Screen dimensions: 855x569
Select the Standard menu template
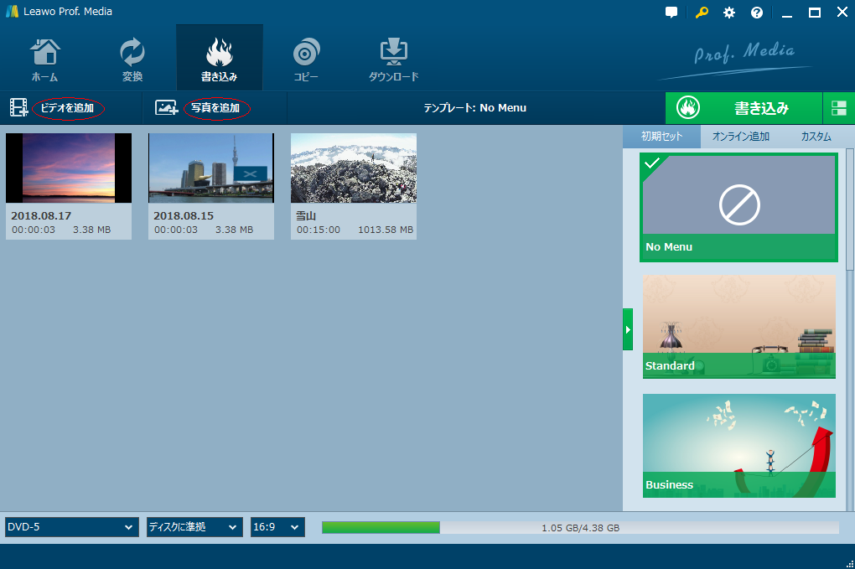tap(738, 326)
